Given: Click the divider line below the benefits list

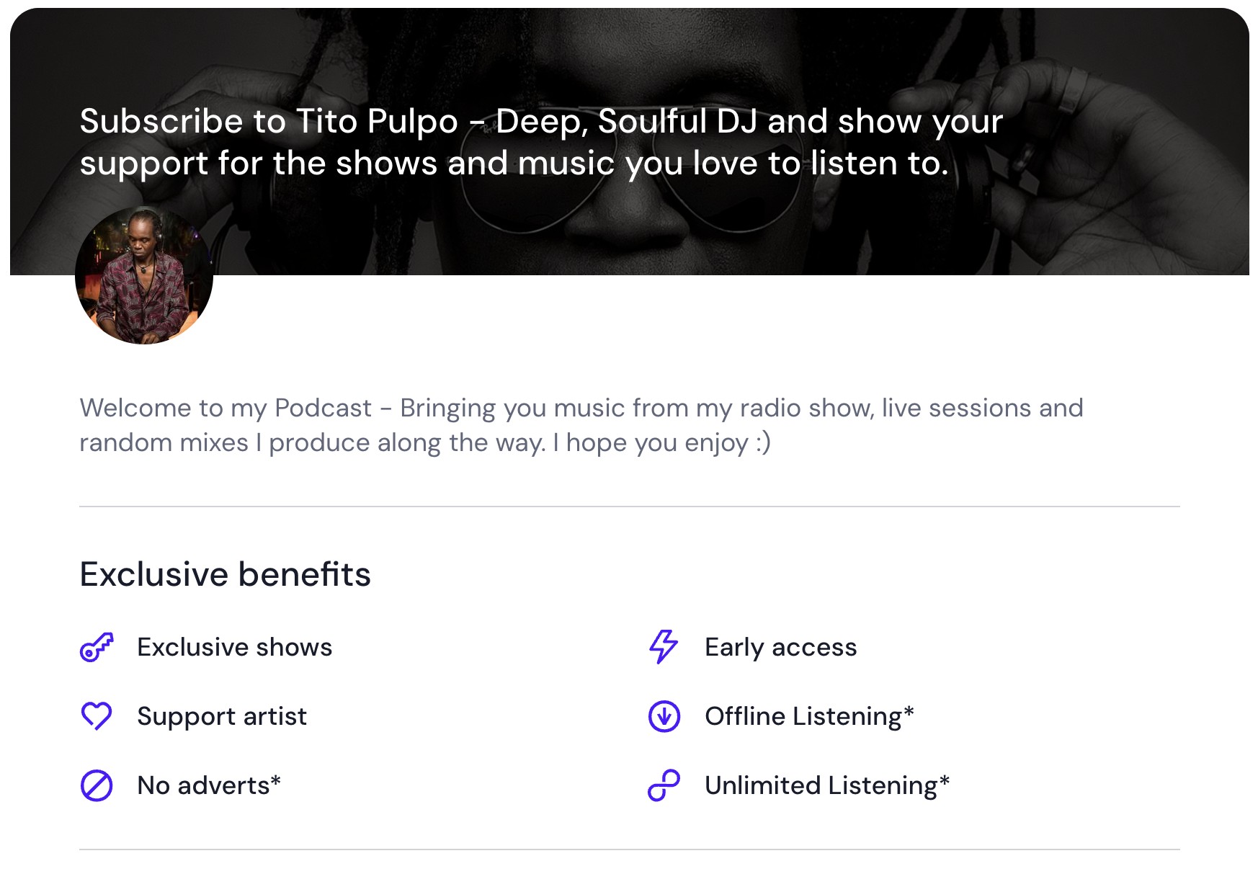Looking at the screenshot, I should point(629,849).
